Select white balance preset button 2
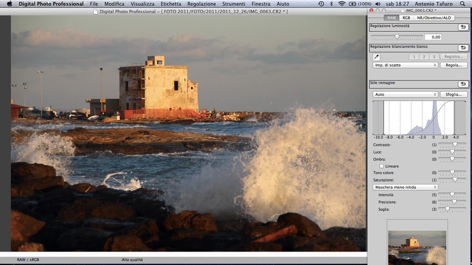Image resolution: width=472 pixels, height=265 pixels. coord(424,57)
